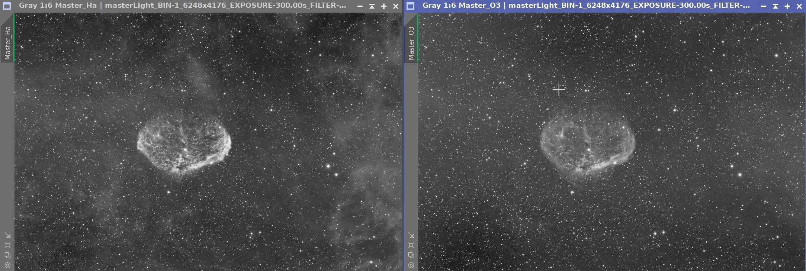Screen dimensions: 806x271
Task: Click zoom-to-fit square icon in Master_O3 window
Action: coord(411,245)
